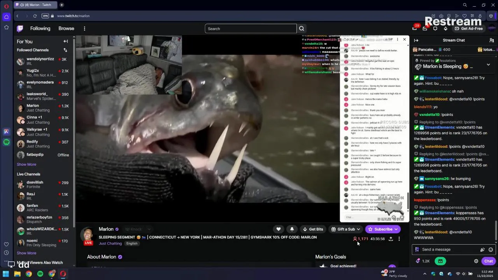Toggle follow heart for Marlon
This screenshot has height=280, width=498.
[279, 229]
